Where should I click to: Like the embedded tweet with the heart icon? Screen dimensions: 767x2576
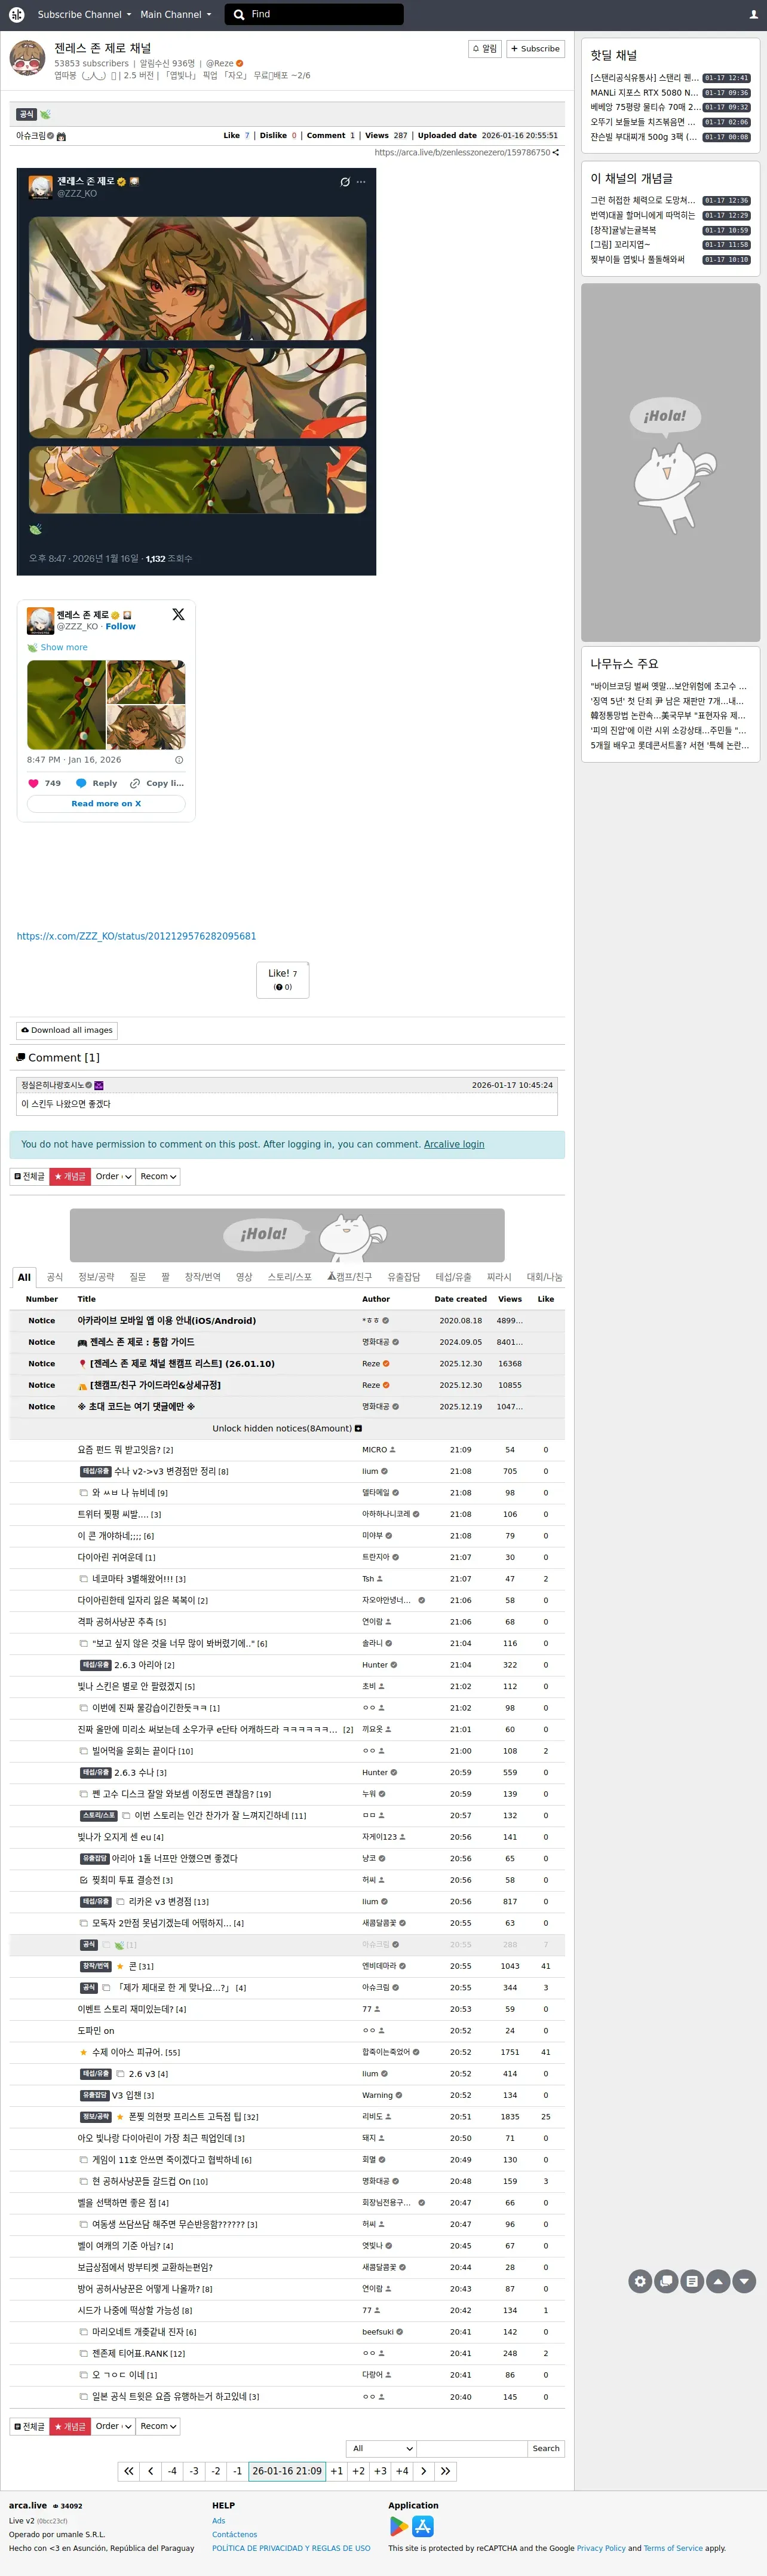point(33,783)
